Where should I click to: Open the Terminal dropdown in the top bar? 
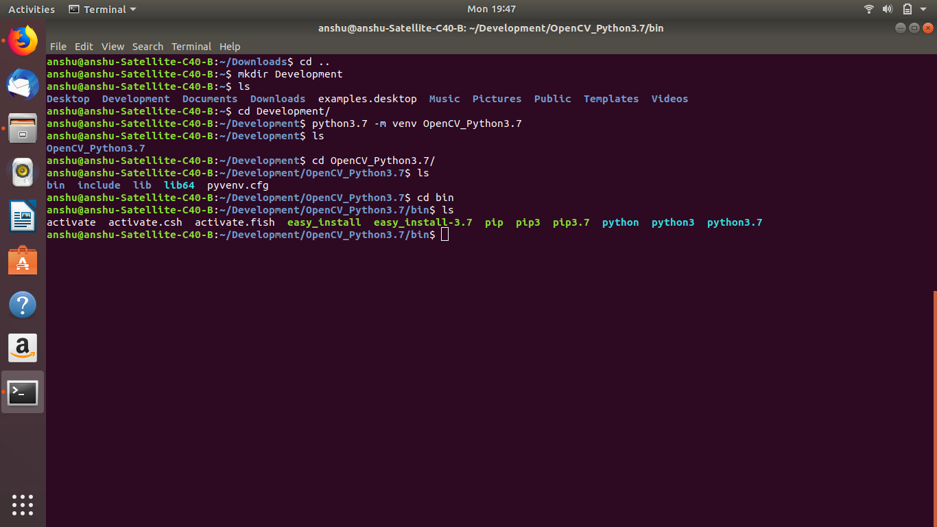[102, 9]
